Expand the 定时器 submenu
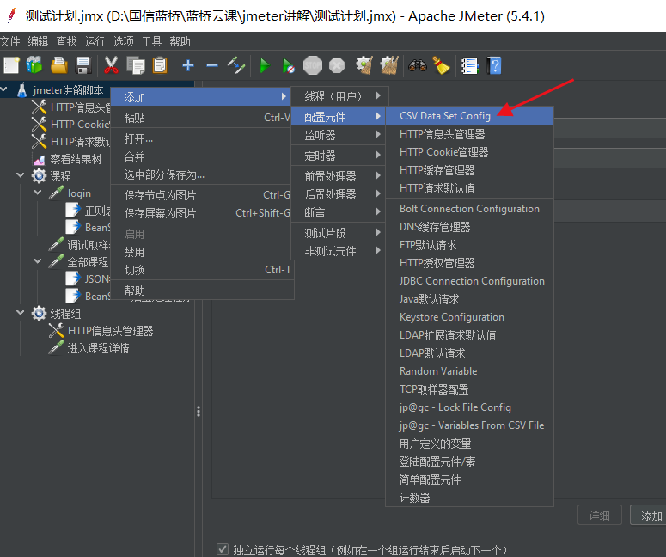This screenshot has height=557, width=666. (x=338, y=156)
